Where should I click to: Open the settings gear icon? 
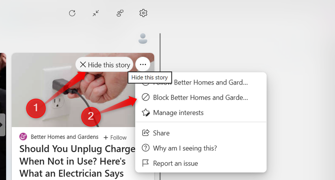pyautogui.click(x=143, y=13)
